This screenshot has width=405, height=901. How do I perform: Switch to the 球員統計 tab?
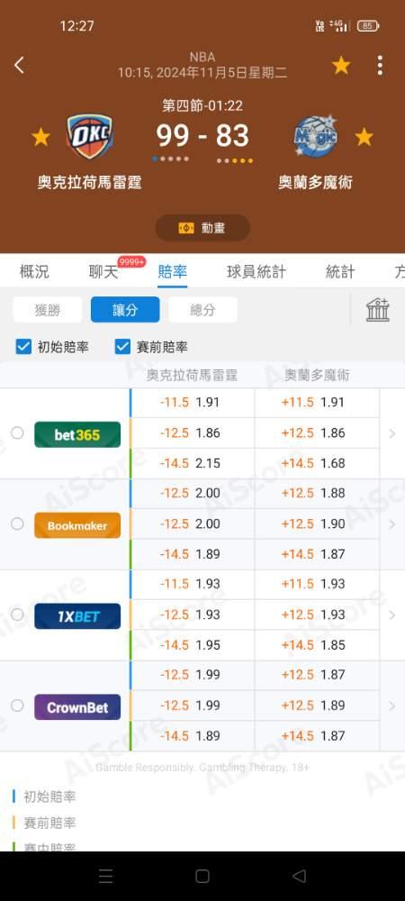(x=256, y=271)
